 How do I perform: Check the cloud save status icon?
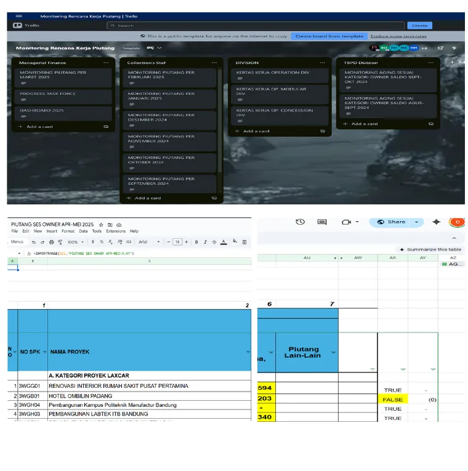pos(119,225)
